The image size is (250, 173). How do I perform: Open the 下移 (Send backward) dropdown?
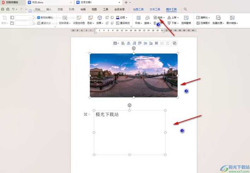click(173, 23)
